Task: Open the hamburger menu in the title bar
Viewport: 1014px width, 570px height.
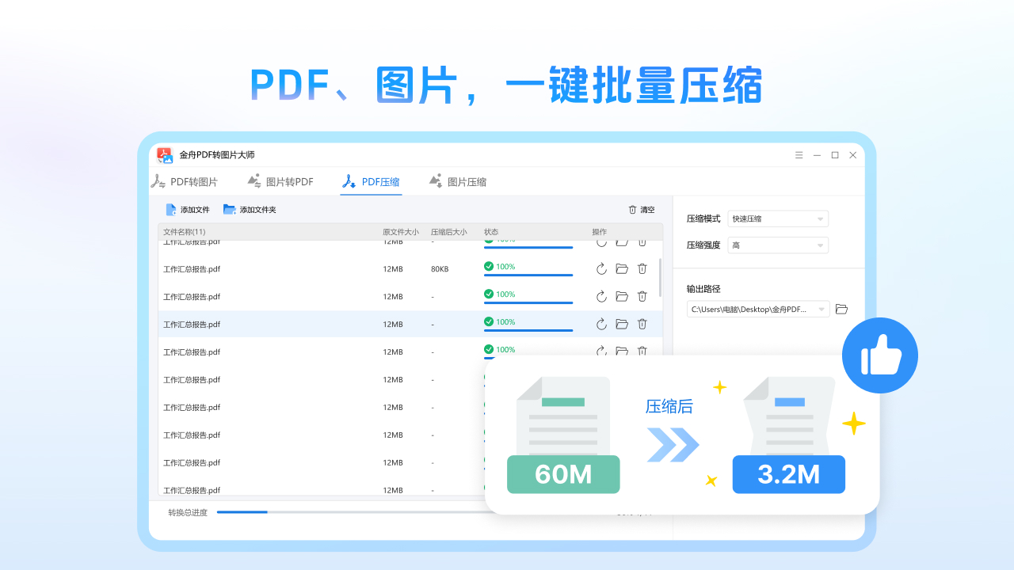Action: click(x=799, y=155)
